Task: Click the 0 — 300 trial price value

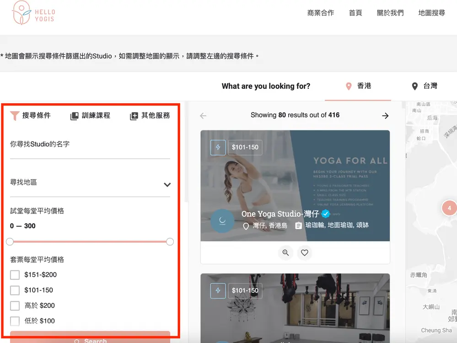Action: (23, 226)
